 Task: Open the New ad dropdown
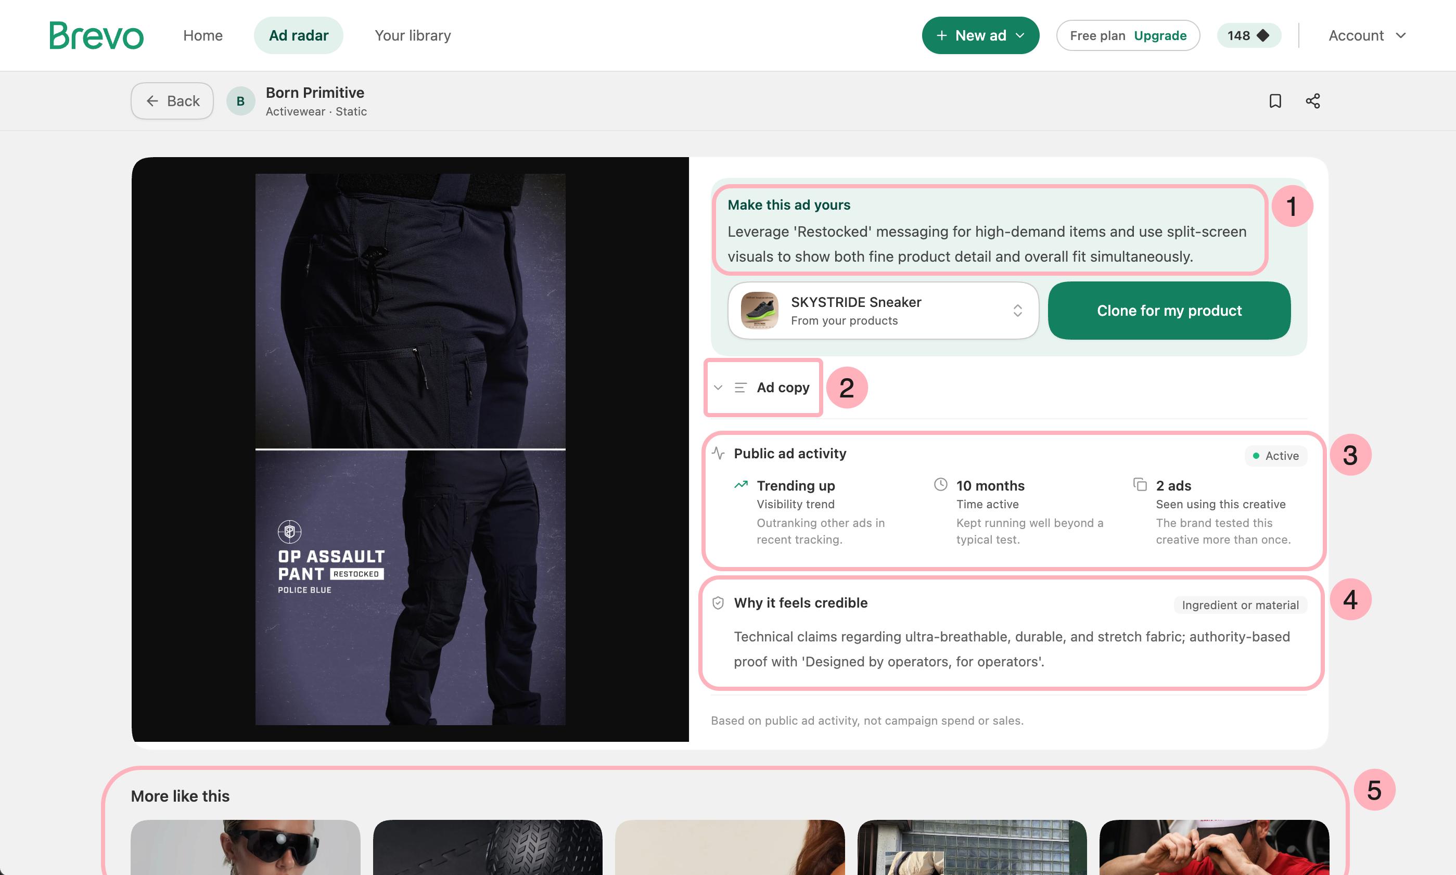[980, 35]
